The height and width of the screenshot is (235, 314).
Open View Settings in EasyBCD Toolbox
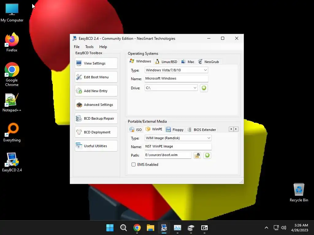tap(96, 63)
